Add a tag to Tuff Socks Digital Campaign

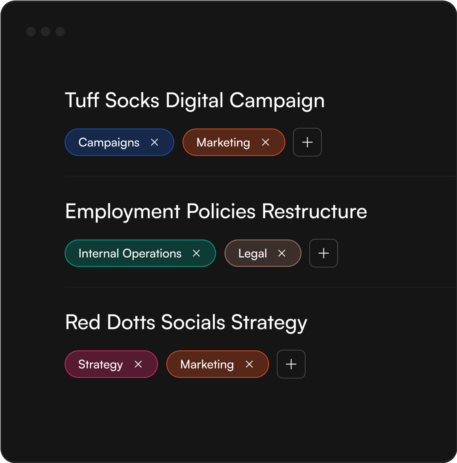click(x=307, y=142)
